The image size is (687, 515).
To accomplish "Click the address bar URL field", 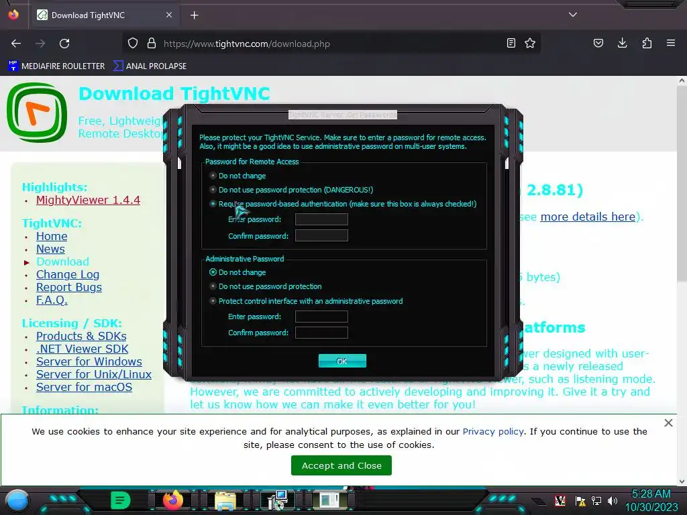I will (333, 44).
